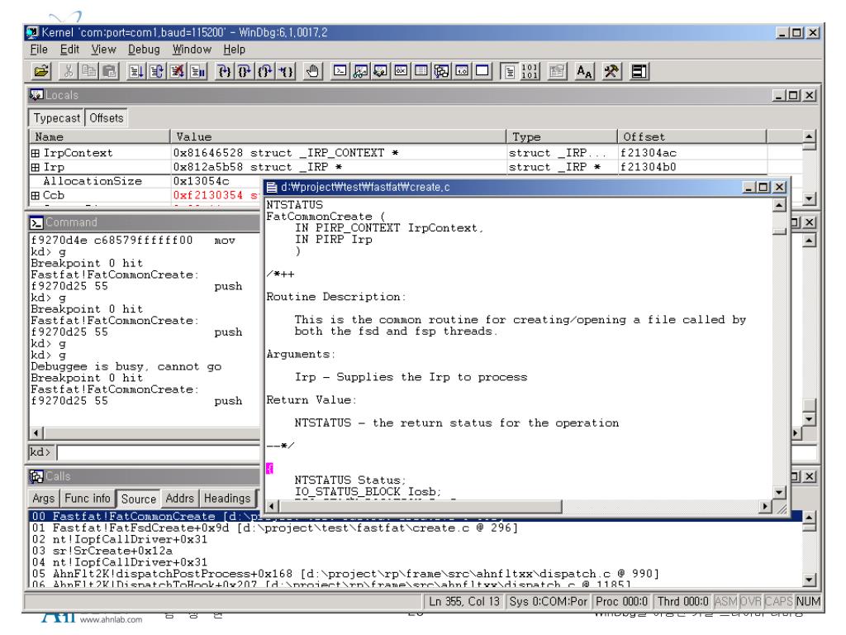This screenshot has height=635, width=846.
Task: Click the Name column header in Locals
Action: point(99,136)
